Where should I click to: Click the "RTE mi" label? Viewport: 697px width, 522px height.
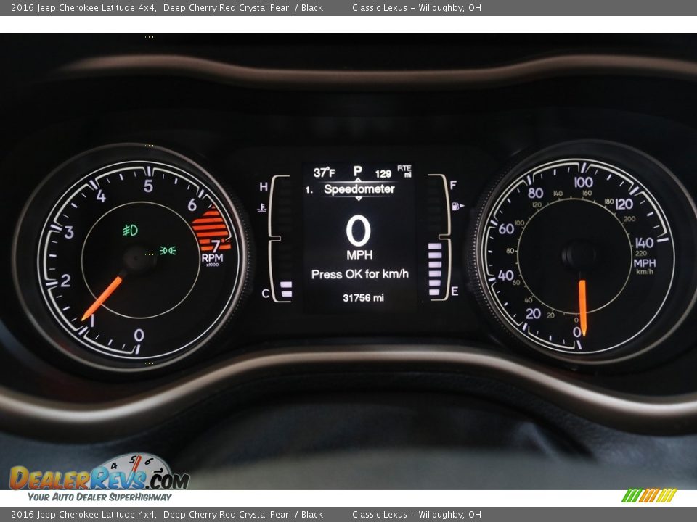coord(404,171)
